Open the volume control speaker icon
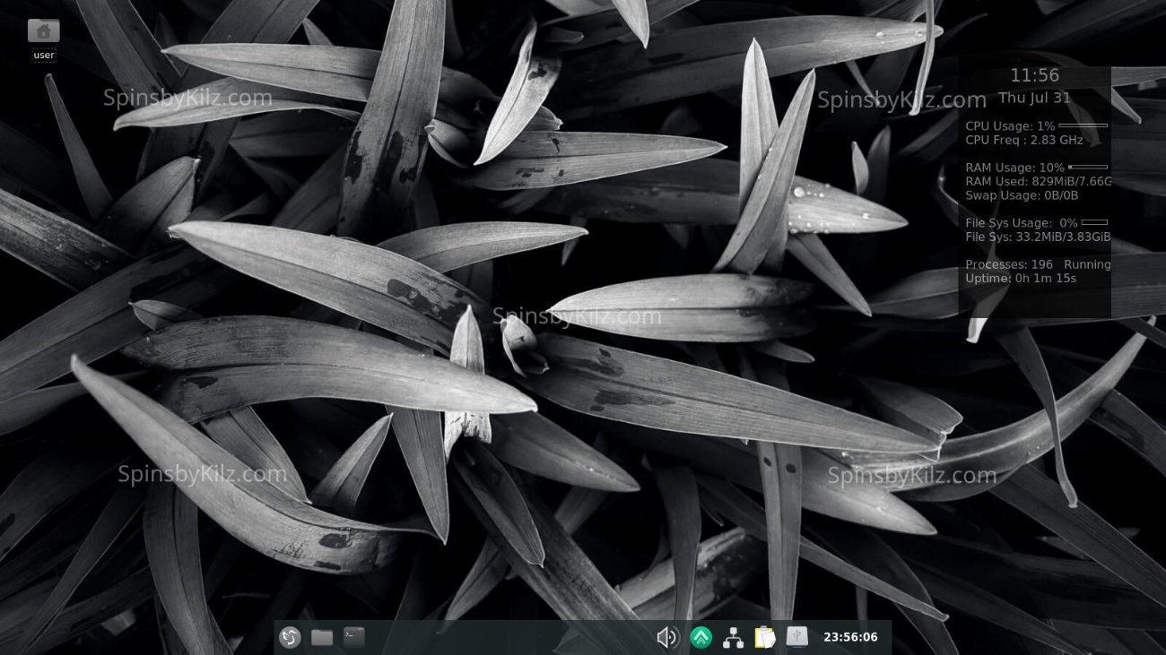 [x=667, y=637]
